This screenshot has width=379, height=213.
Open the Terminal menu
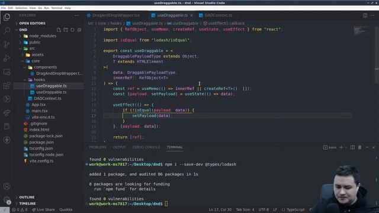pos(57,8)
